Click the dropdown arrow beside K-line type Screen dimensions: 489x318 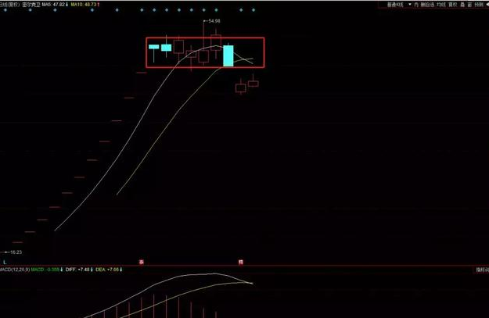coord(410,5)
